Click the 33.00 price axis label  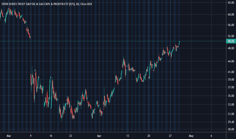point(231,104)
